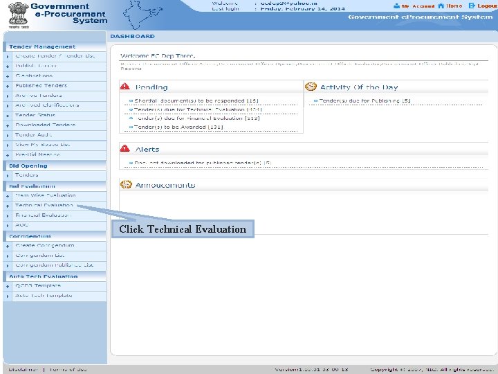Image resolution: width=498 pixels, height=374 pixels.
Task: Click arrow bullet beside Publish Tender
Action: pyautogui.click(x=8, y=66)
